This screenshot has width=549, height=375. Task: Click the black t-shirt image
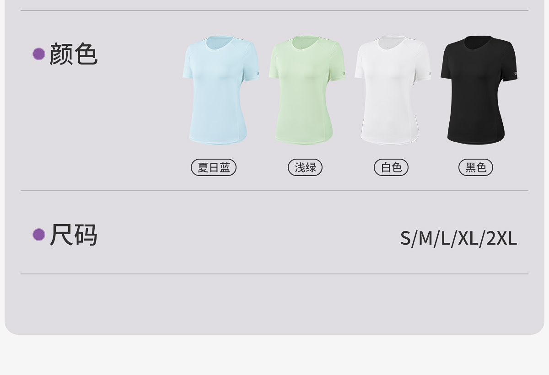pyautogui.click(x=479, y=90)
